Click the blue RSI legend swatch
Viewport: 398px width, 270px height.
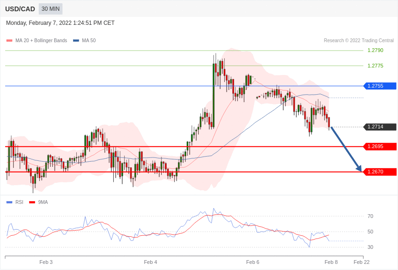tap(9, 202)
